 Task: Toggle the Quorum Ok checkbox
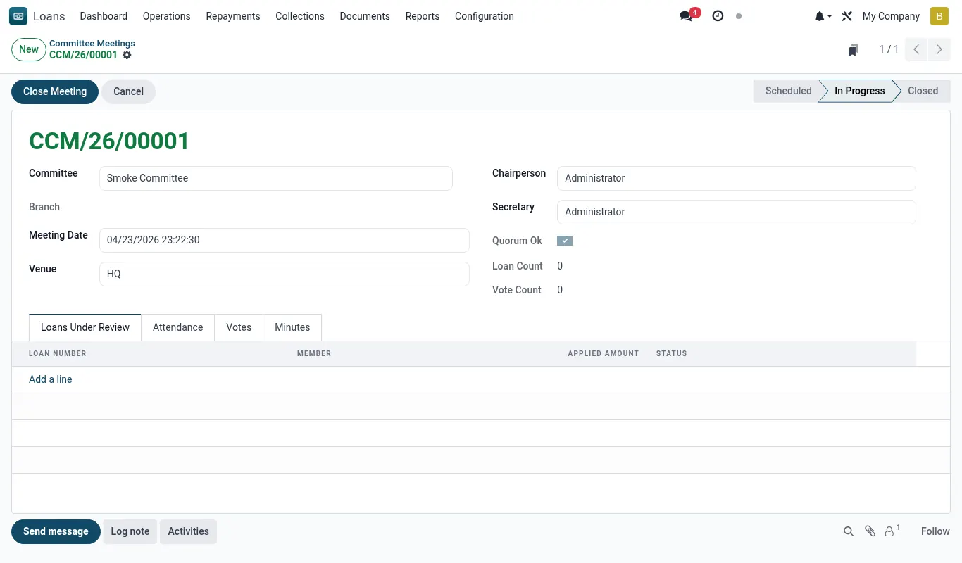[x=565, y=241]
